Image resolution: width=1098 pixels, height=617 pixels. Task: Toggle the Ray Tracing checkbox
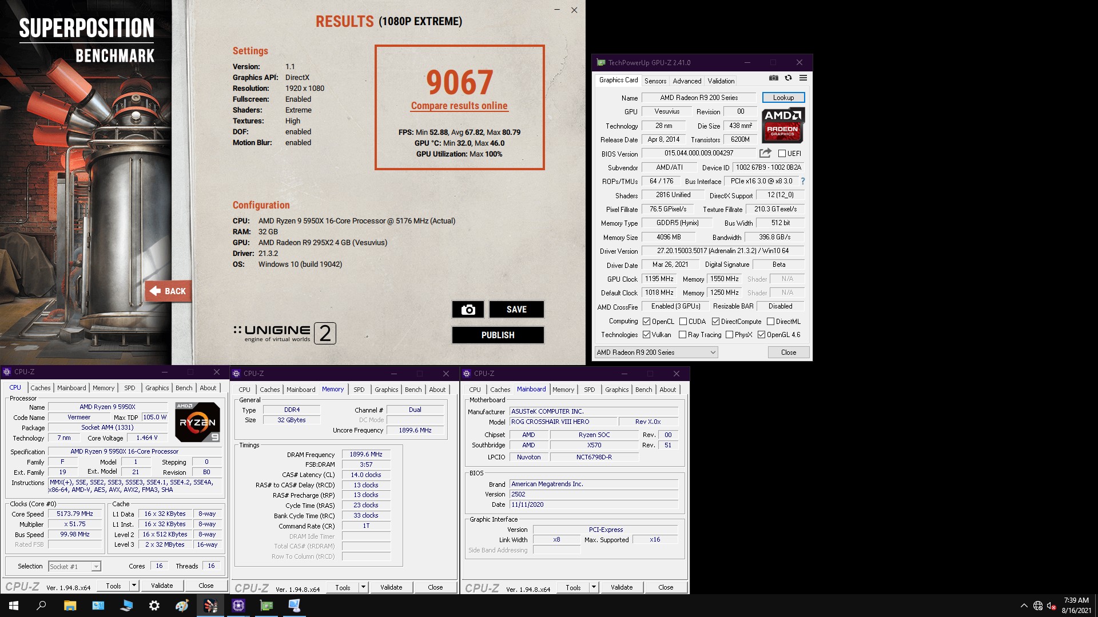click(682, 335)
